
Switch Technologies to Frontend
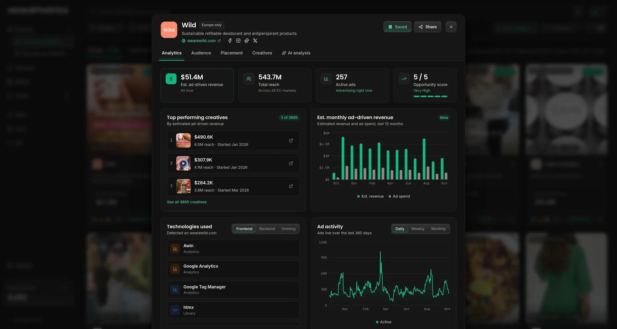(x=244, y=229)
